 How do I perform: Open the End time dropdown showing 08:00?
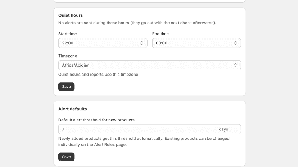tap(197, 43)
